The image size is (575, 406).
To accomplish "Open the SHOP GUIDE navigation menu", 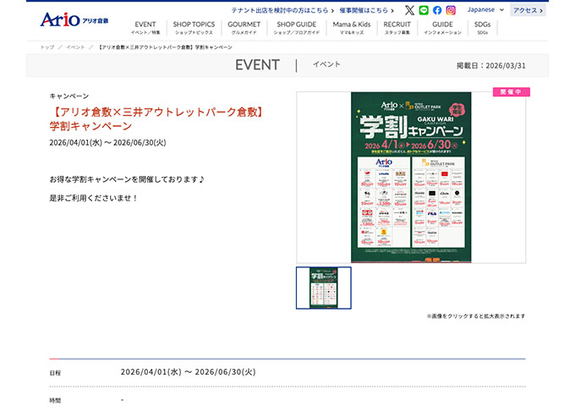I will [x=296, y=28].
